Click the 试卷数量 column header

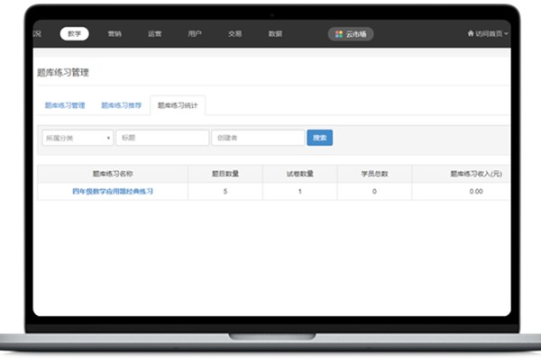(298, 174)
